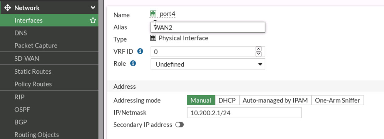Open Packet Capture page
This screenshot has width=384, height=139.
click(36, 46)
